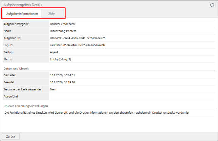Click the Aufgaben-ID value starting with c0a64c98
This screenshot has width=218, height=141.
[x=78, y=38]
